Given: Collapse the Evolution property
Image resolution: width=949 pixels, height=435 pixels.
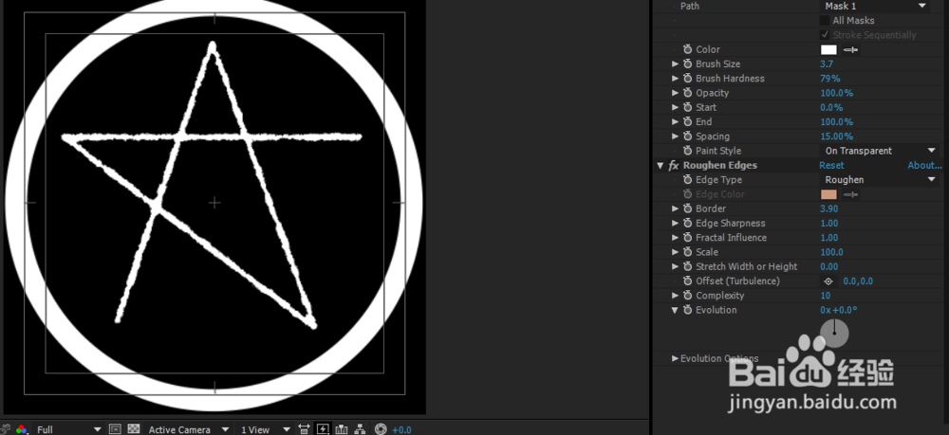Looking at the screenshot, I should (x=675, y=311).
